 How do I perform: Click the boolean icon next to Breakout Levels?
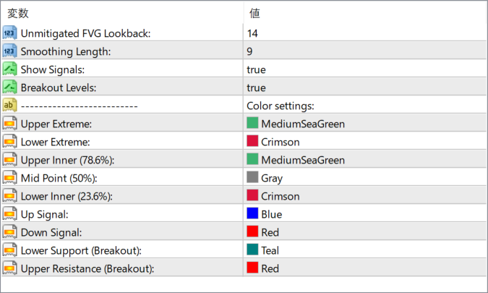(9, 88)
